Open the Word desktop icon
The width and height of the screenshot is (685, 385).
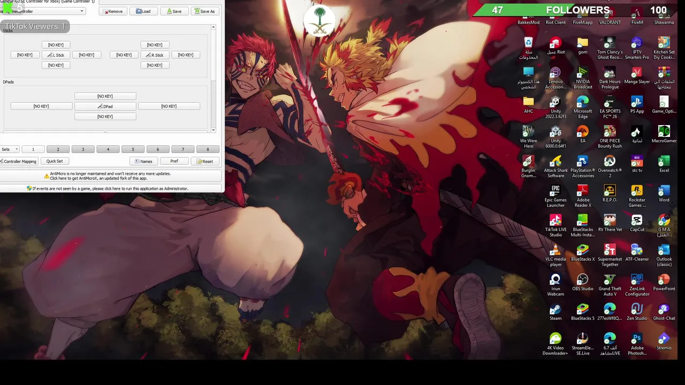click(664, 194)
